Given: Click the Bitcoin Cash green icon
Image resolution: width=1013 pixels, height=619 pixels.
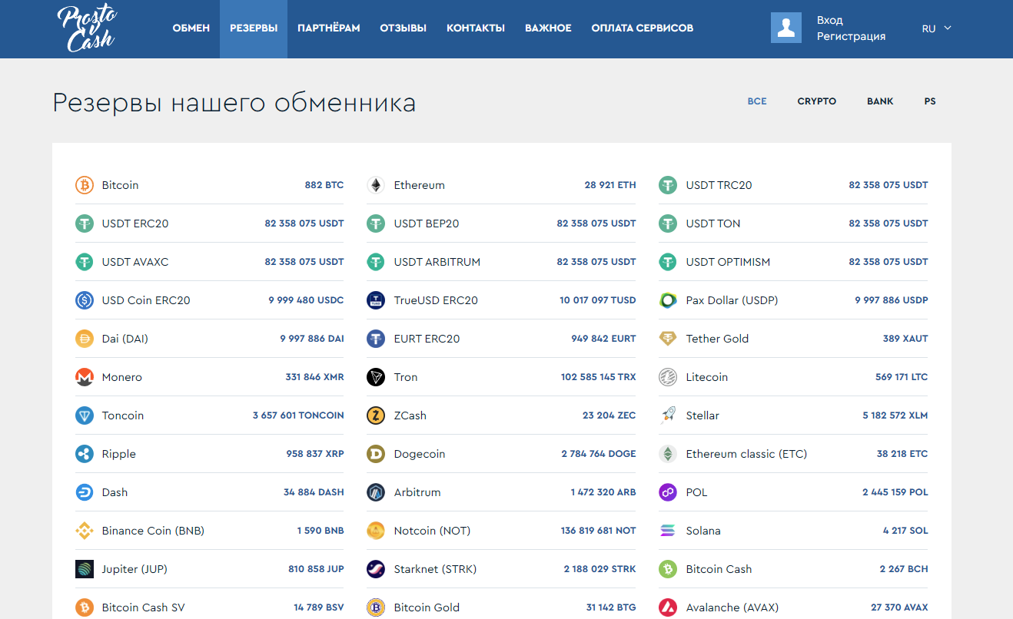Looking at the screenshot, I should click(x=668, y=569).
